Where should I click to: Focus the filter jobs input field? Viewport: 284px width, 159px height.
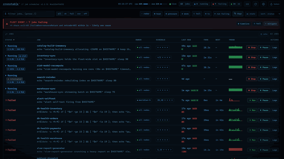29,14
